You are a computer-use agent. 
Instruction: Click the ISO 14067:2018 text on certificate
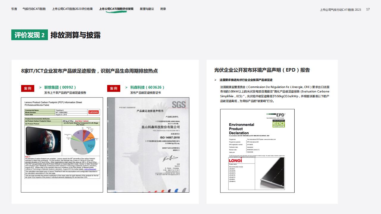coord(170,138)
